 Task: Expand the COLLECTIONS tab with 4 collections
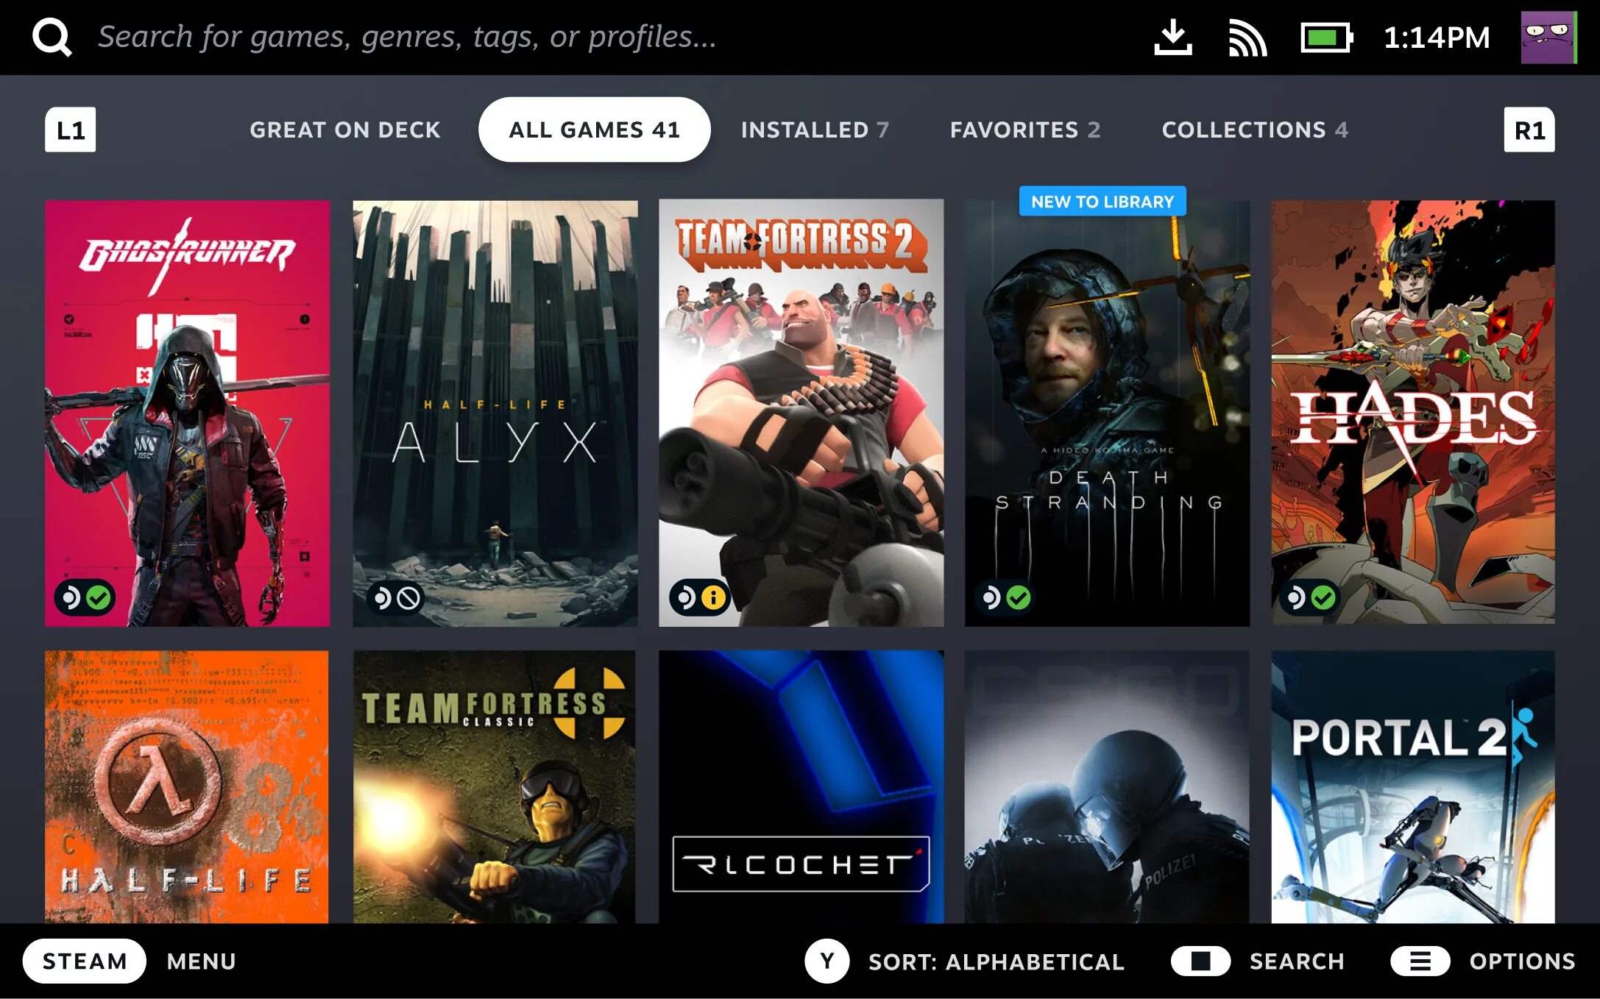coord(1253,129)
